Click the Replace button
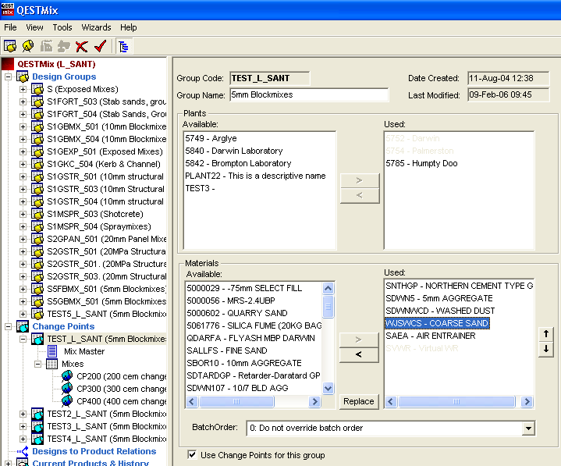Viewport: 561px width, 466px height. (x=359, y=402)
